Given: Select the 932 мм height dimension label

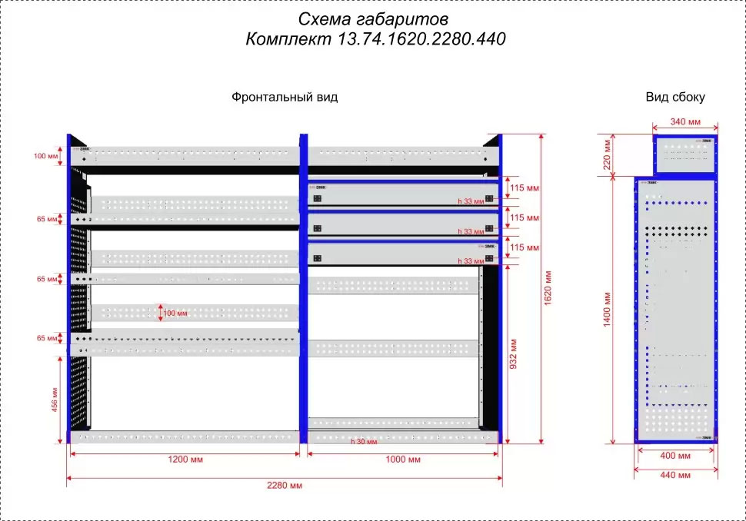Looking at the screenshot, I should point(513,353).
